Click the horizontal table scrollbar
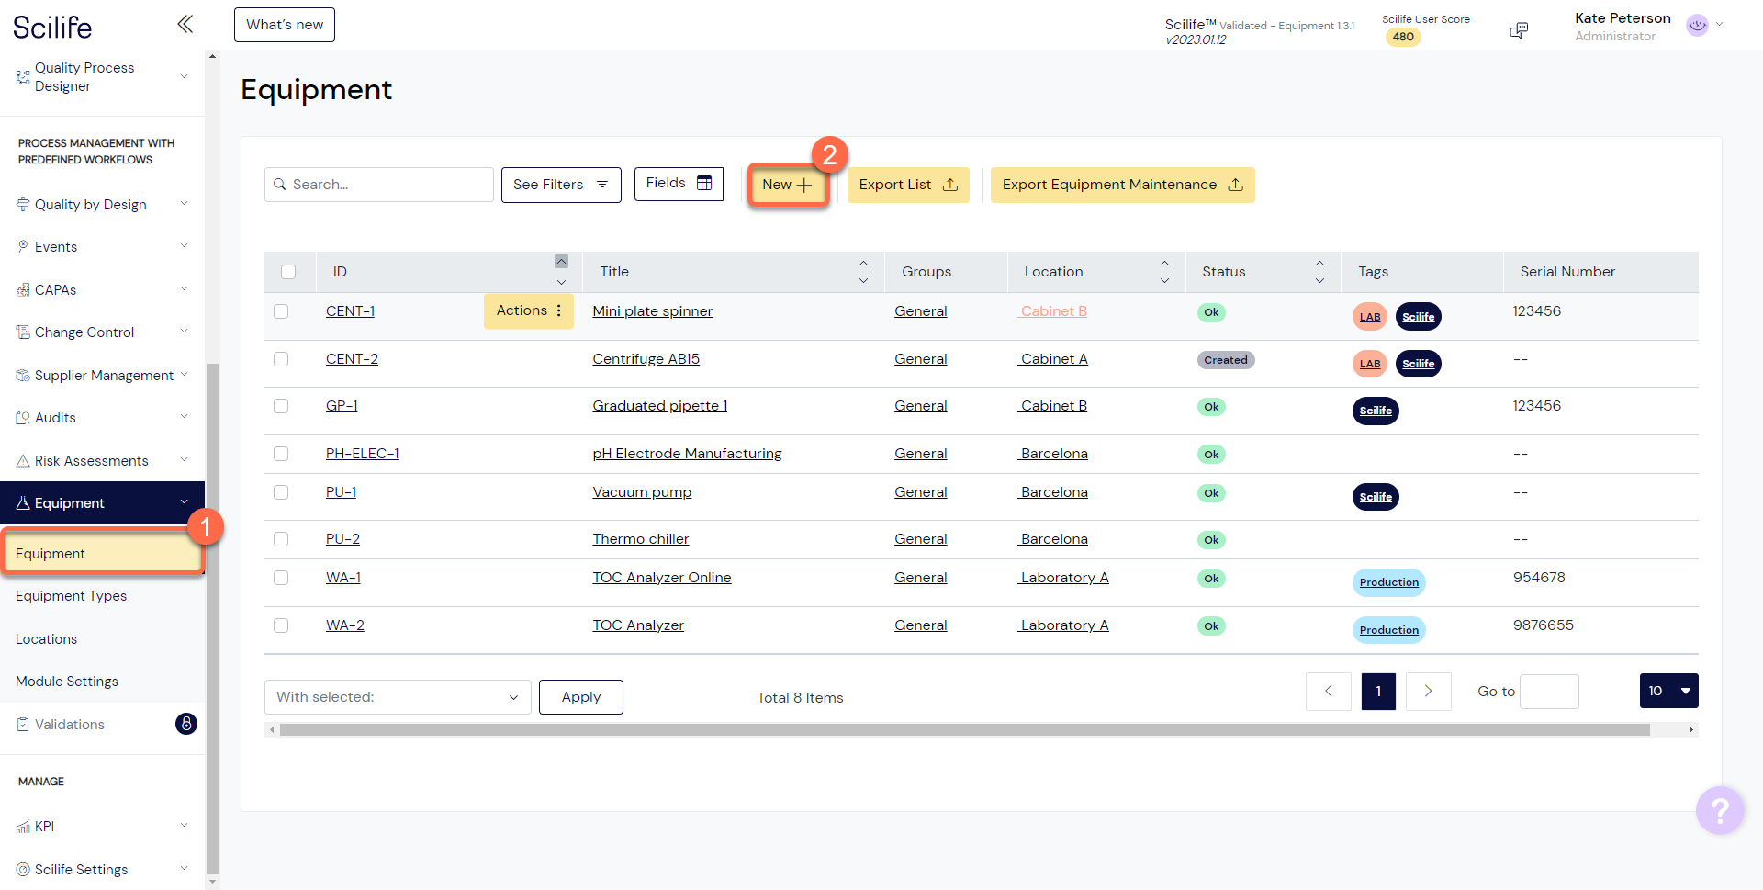 [964, 729]
